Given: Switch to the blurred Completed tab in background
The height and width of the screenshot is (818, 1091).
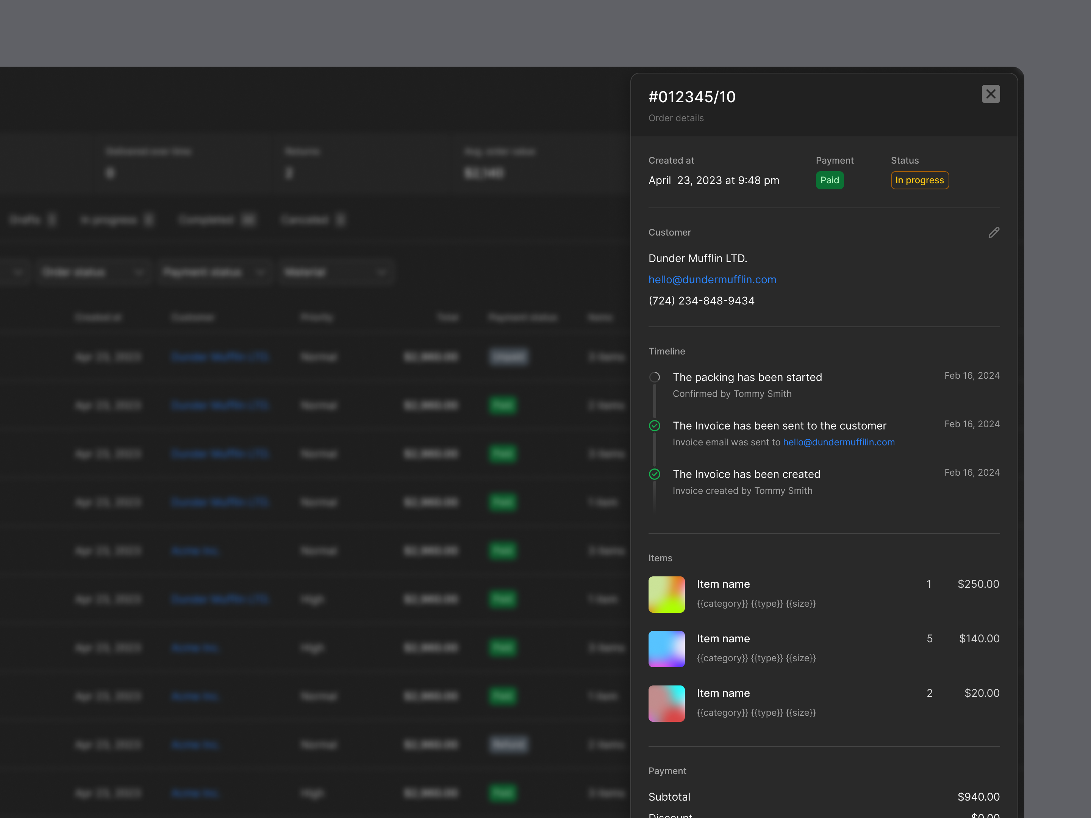Looking at the screenshot, I should [x=217, y=220].
